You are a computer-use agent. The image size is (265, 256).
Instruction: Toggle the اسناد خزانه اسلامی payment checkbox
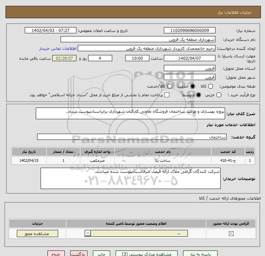(x=167, y=95)
